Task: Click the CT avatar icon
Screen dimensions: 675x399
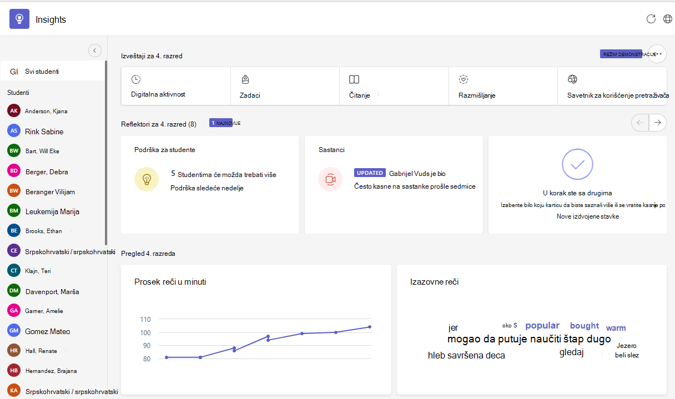Action: click(14, 271)
